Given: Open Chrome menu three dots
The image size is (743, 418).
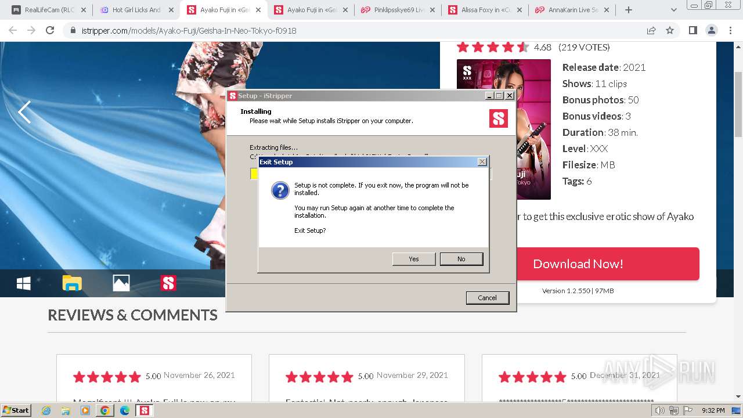Looking at the screenshot, I should 730,30.
